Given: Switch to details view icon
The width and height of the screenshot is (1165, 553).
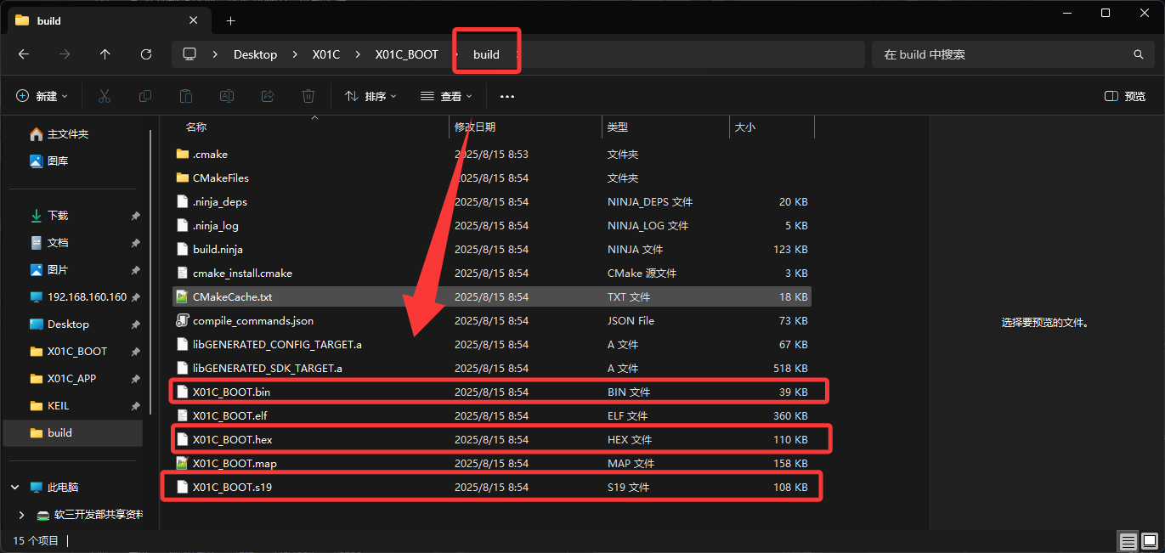Looking at the screenshot, I should click(1128, 541).
